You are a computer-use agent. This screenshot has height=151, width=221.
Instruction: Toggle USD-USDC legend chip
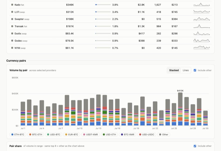[x=147, y=134]
